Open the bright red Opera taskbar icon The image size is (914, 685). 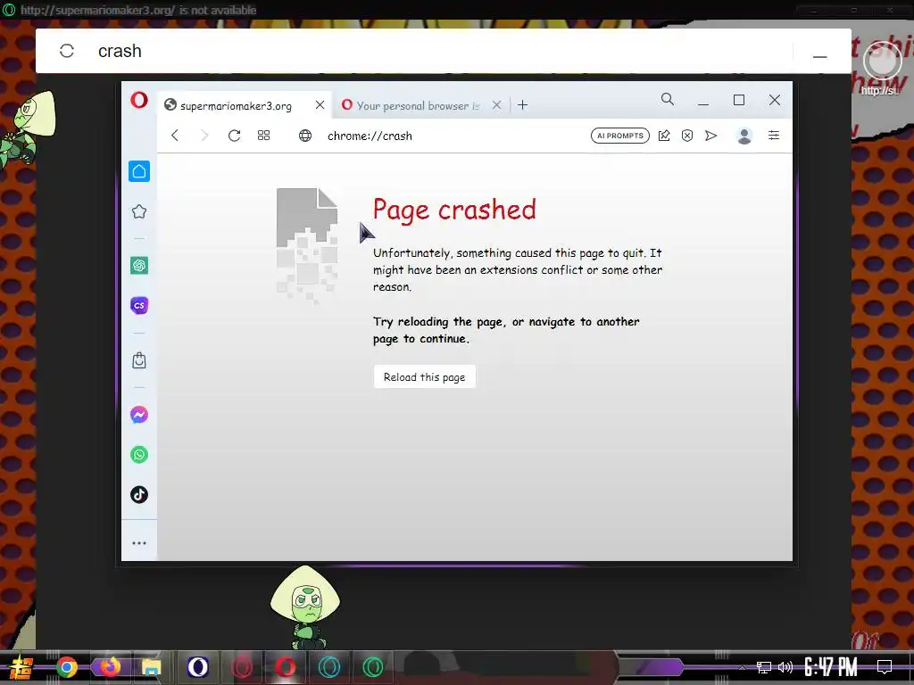(285, 666)
